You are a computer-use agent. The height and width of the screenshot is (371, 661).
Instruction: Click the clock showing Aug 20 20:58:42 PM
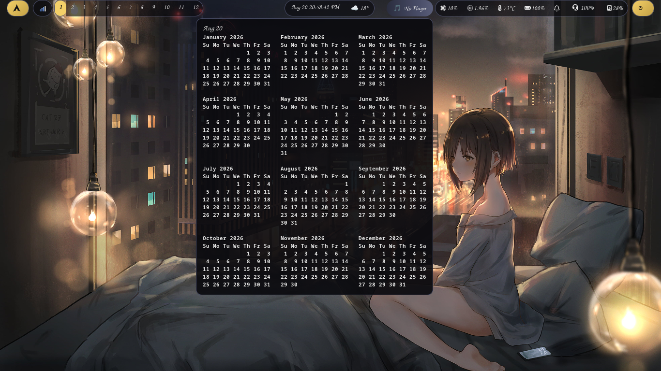click(315, 8)
